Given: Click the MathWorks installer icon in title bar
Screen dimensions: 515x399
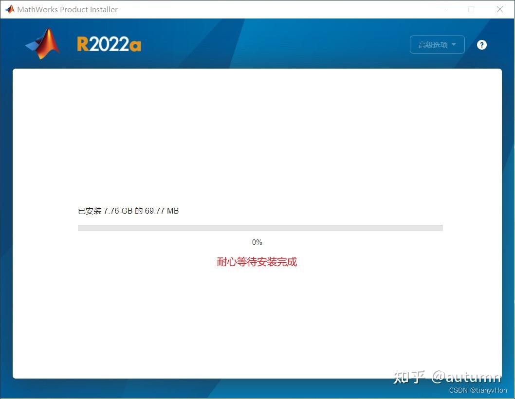Looking at the screenshot, I should coord(9,9).
